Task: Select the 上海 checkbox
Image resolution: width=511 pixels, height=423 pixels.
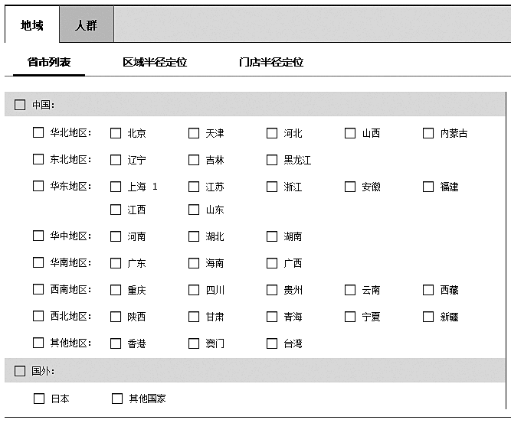Action: (x=116, y=187)
